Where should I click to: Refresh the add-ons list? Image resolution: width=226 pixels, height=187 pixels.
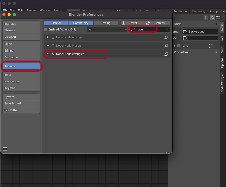point(157,23)
